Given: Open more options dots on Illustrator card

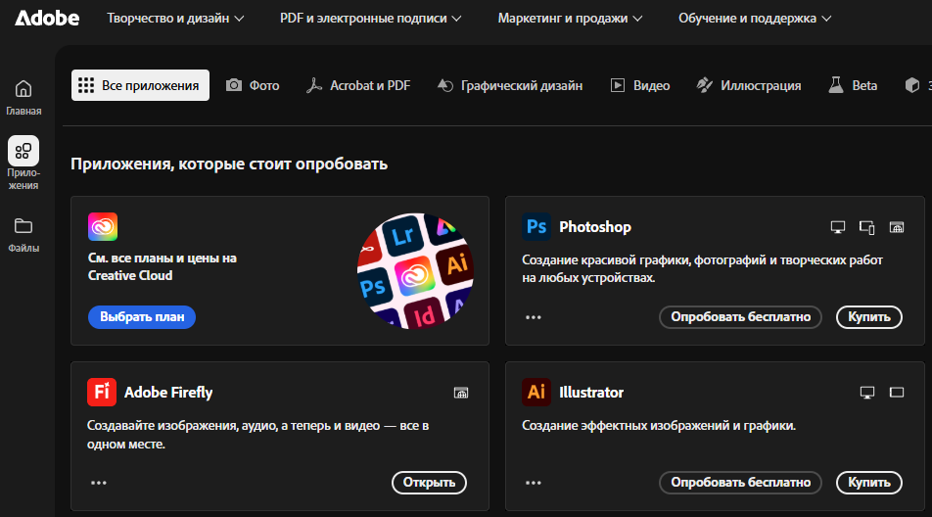Looking at the screenshot, I should click(534, 483).
